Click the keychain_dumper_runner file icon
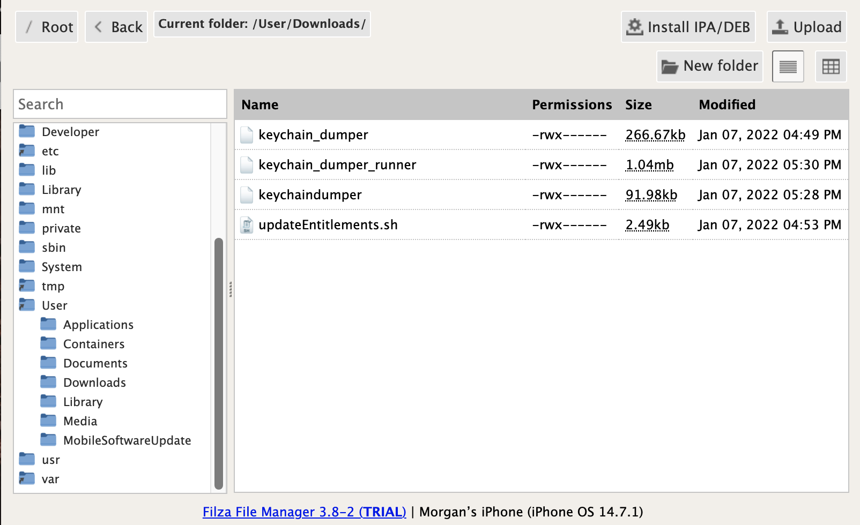The image size is (860, 525). coord(247,165)
